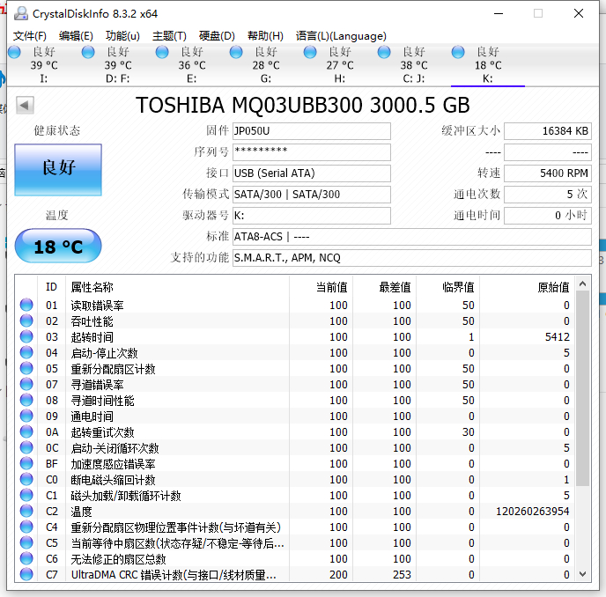Open the 主题(T) menu
Image resolution: width=606 pixels, height=597 pixels.
click(169, 36)
